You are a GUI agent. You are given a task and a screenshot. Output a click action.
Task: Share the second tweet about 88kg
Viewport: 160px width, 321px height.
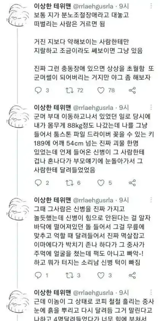coord(132,183)
